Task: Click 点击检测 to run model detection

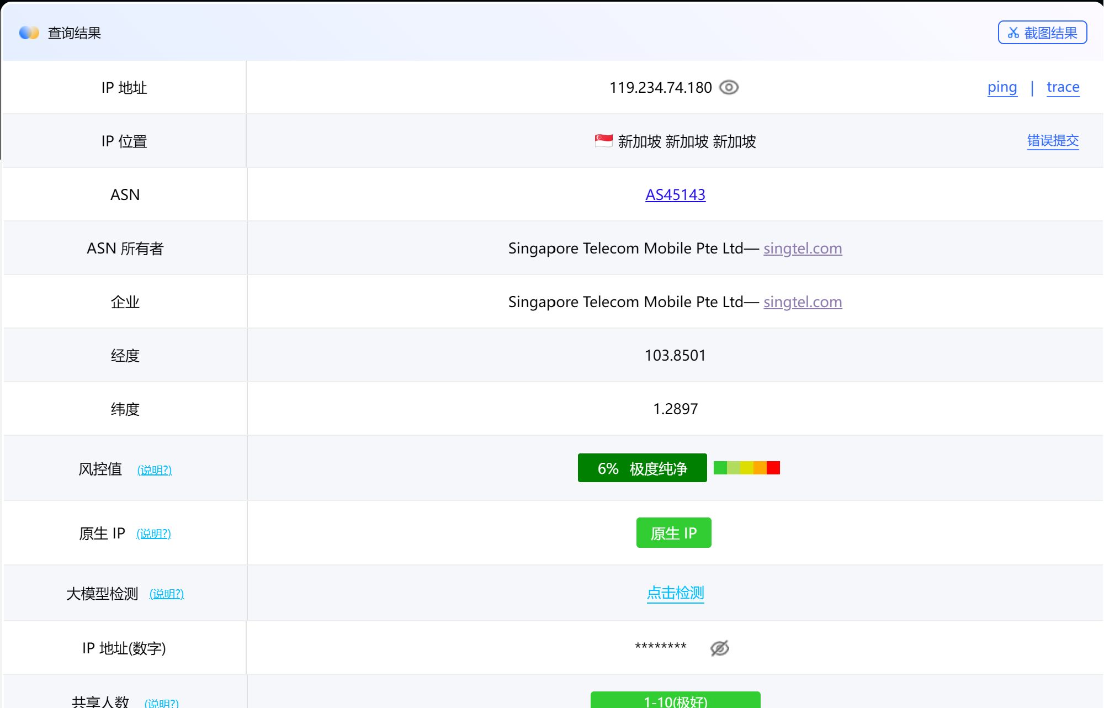Action: coord(675,593)
